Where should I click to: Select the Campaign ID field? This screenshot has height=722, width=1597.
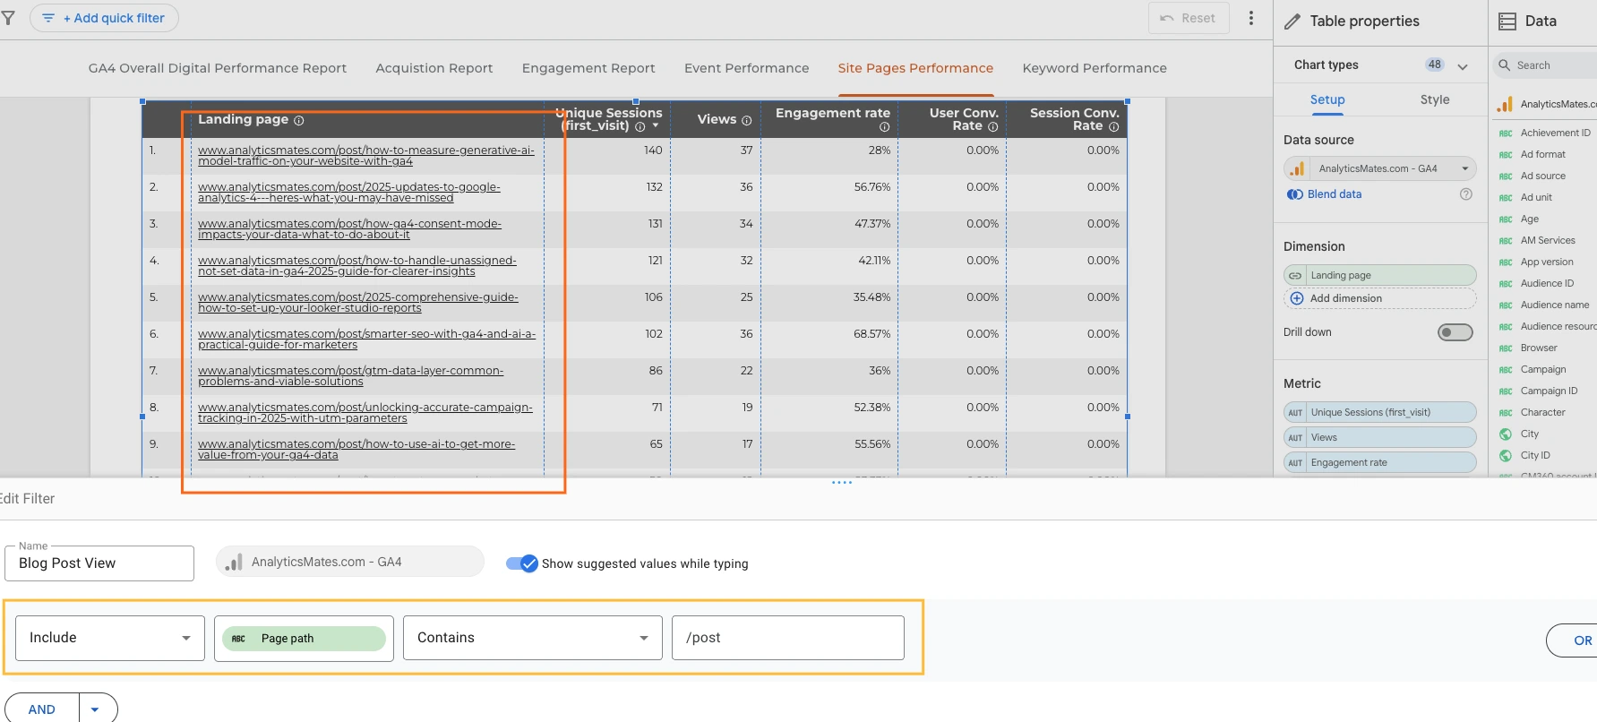click(x=1549, y=391)
